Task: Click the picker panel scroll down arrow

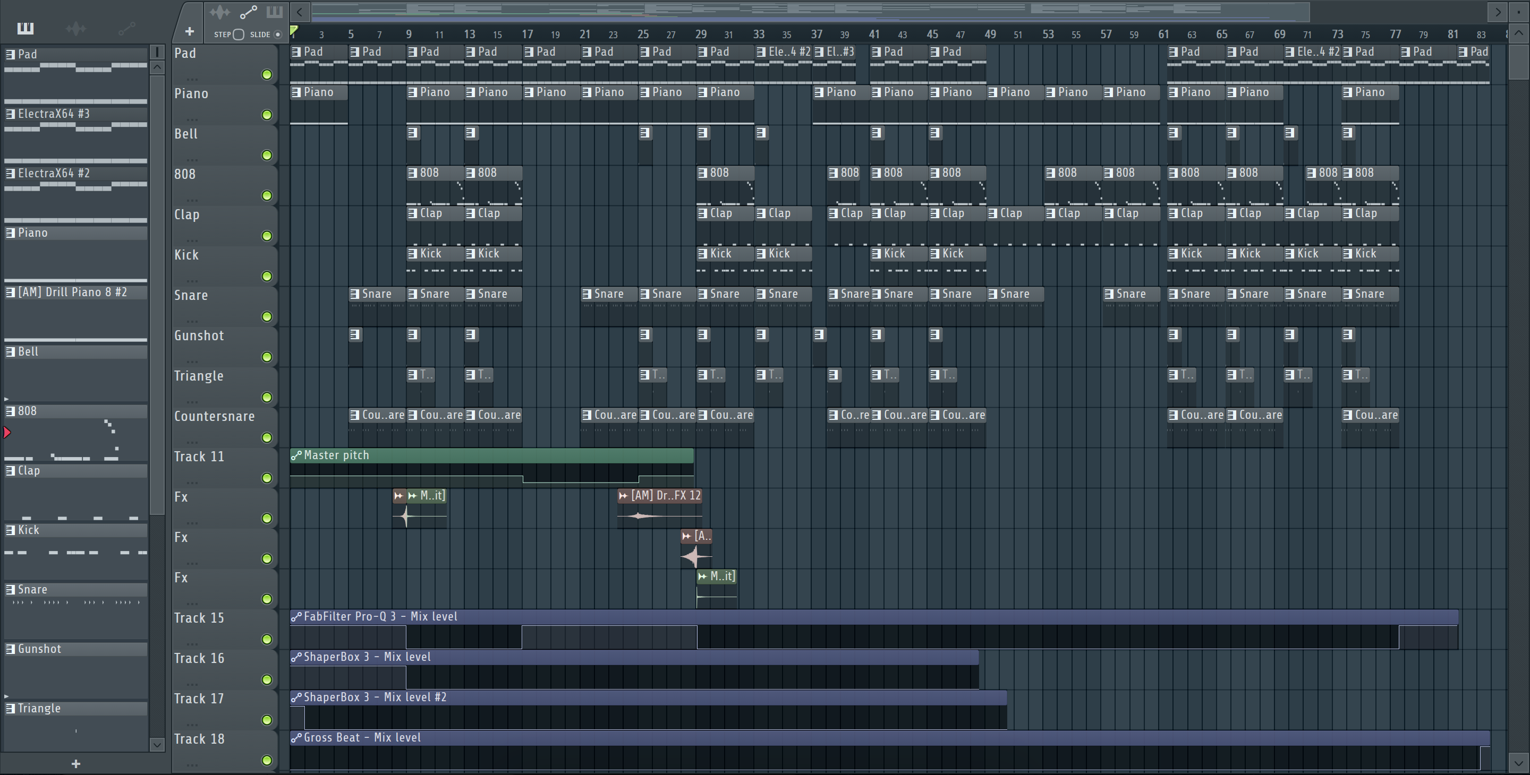Action: pyautogui.click(x=157, y=744)
